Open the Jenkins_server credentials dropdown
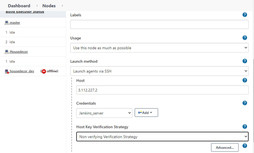Viewport: 254px width, 153px height. [104, 113]
